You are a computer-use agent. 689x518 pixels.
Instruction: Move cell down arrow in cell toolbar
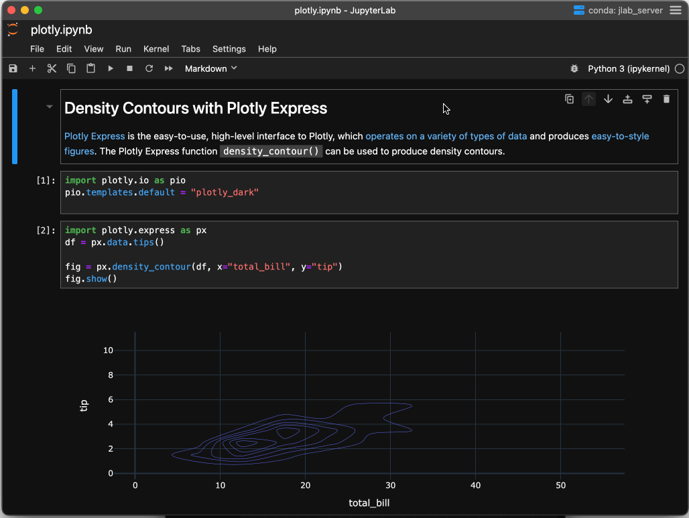608,99
